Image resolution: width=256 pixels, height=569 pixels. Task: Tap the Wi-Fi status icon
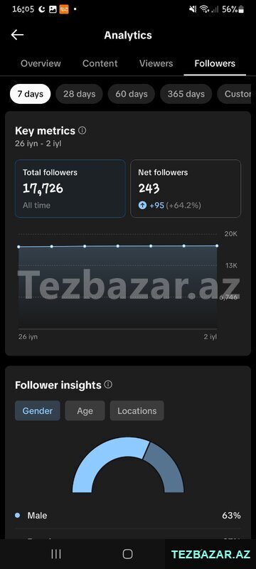(205, 9)
